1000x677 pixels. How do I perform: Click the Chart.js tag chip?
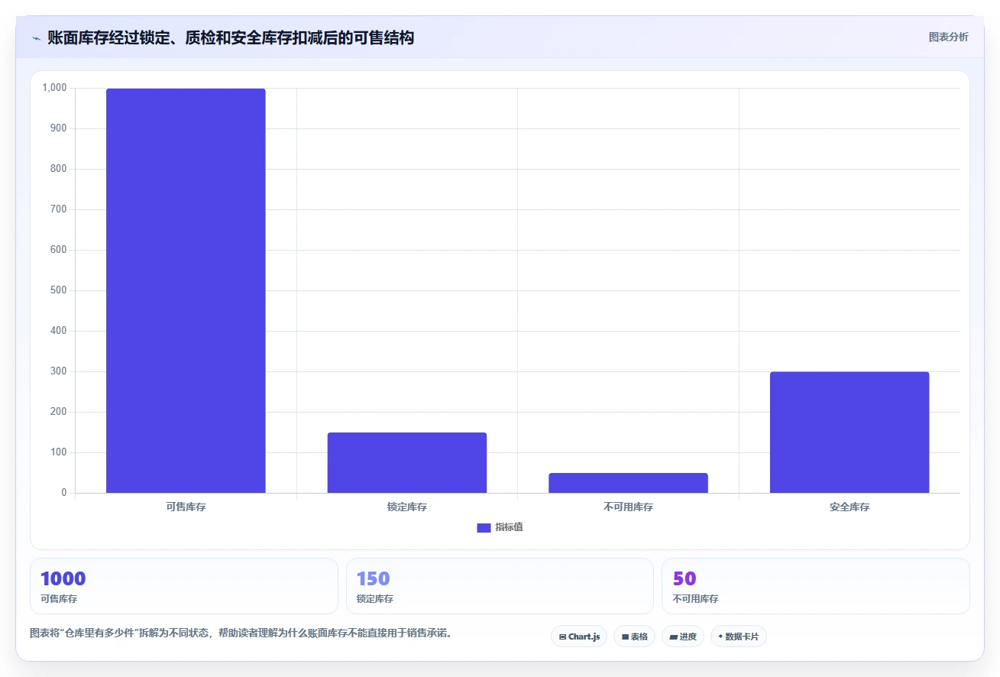(x=579, y=637)
